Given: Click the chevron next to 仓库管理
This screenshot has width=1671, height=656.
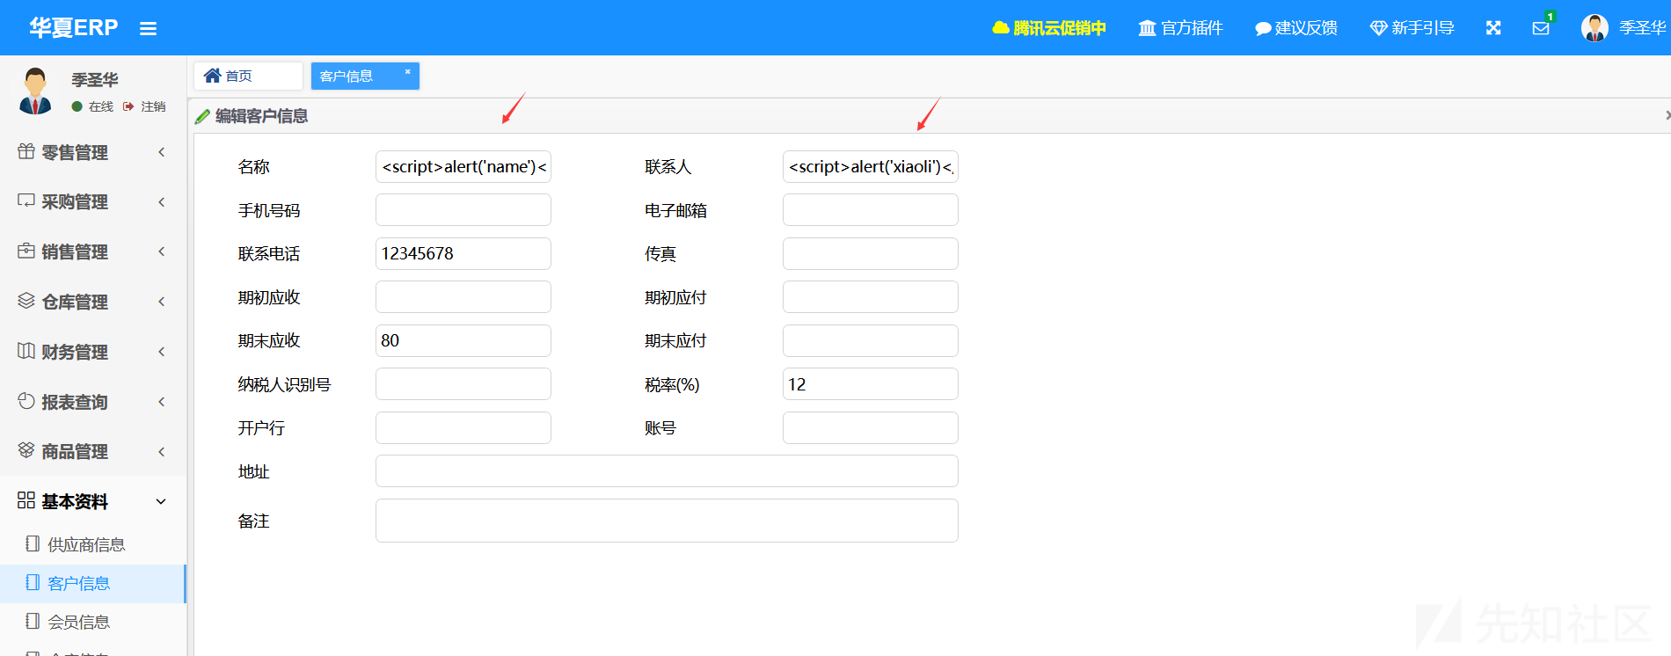Looking at the screenshot, I should click(162, 302).
